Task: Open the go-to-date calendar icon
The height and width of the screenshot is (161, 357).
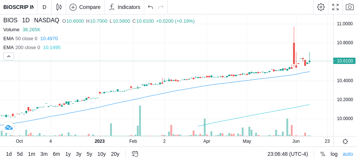Action: pos(135,154)
